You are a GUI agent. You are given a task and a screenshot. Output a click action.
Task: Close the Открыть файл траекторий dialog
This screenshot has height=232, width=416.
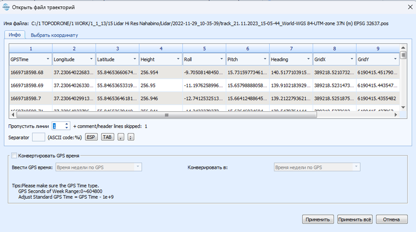pyautogui.click(x=410, y=7)
